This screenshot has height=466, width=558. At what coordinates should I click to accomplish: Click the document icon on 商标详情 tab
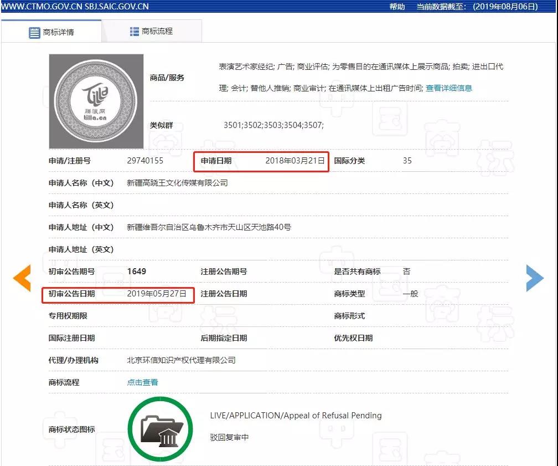[x=35, y=32]
